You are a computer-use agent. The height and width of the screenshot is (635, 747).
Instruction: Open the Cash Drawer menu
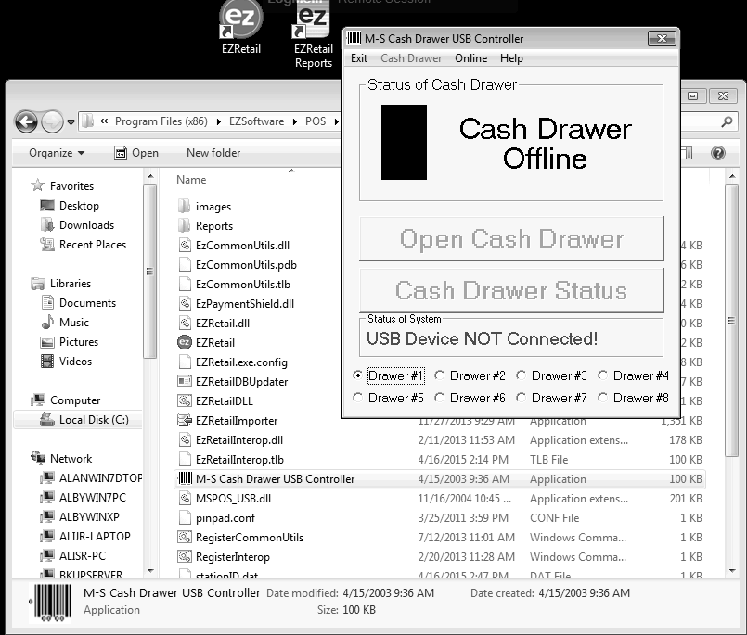pos(411,58)
